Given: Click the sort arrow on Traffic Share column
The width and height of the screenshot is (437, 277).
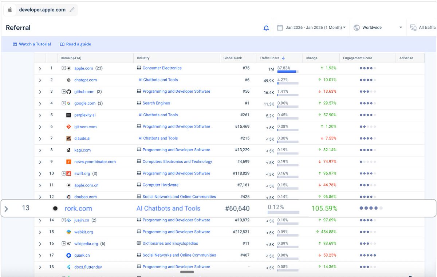Looking at the screenshot, I should click(x=283, y=58).
